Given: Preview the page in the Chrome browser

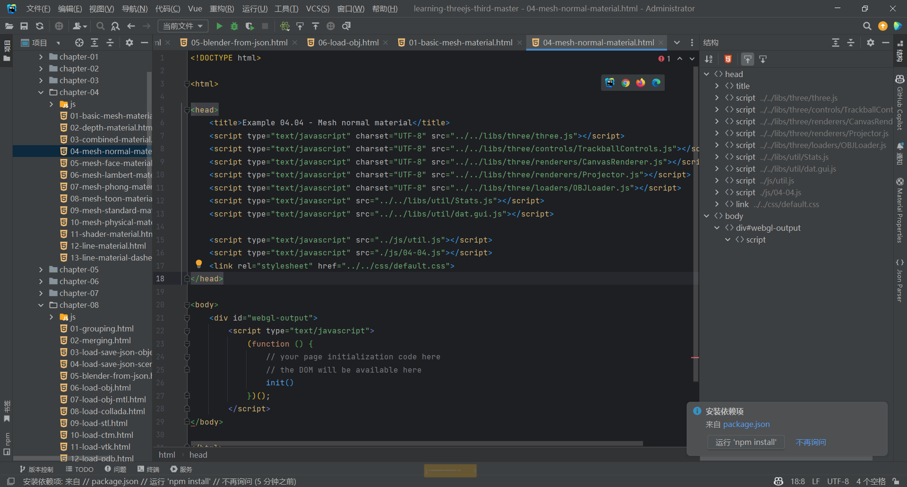Looking at the screenshot, I should click(625, 83).
